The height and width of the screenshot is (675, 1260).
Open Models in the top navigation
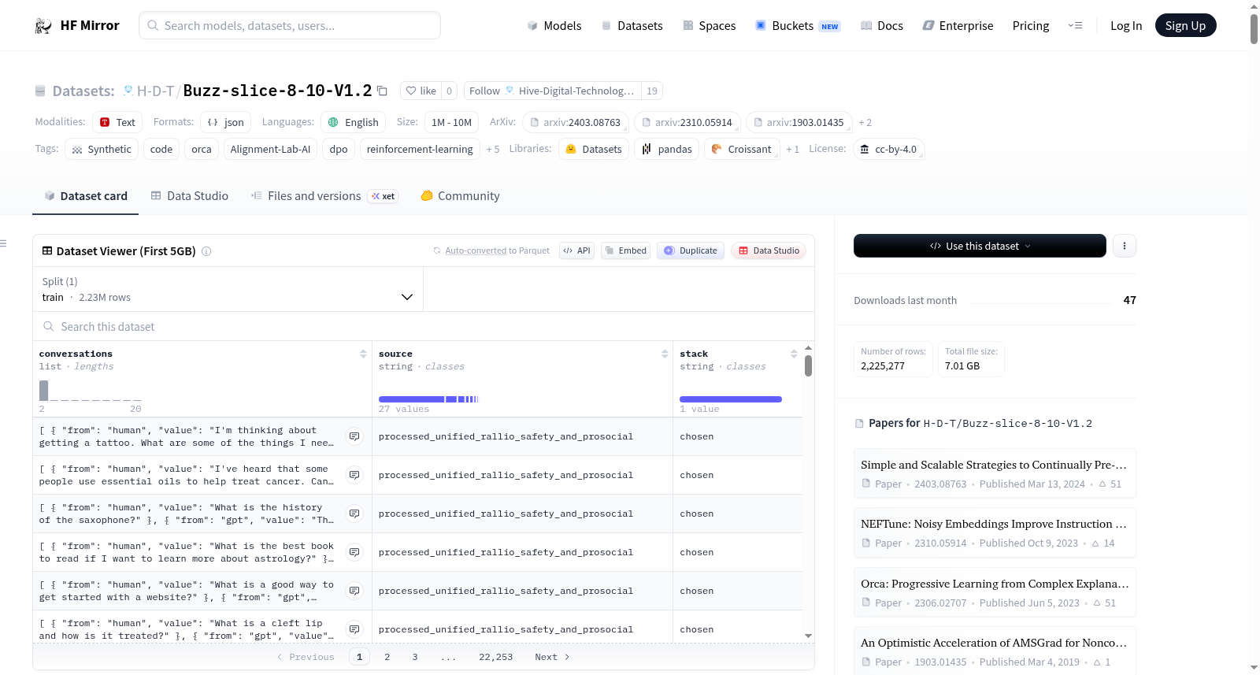tap(554, 25)
